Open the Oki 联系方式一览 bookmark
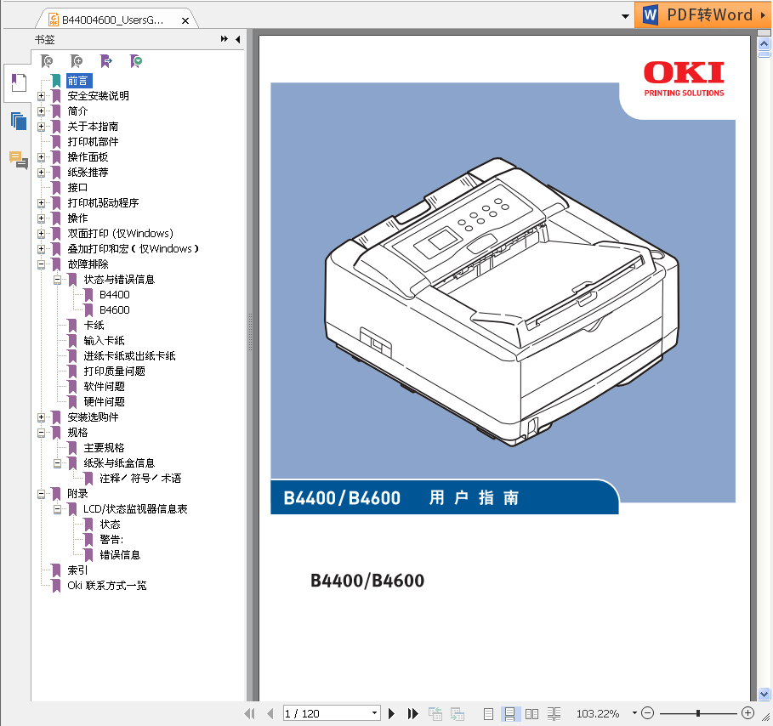The width and height of the screenshot is (773, 726). [x=107, y=586]
